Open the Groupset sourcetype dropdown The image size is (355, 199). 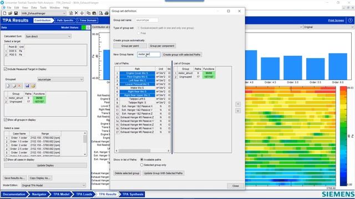[60, 80]
